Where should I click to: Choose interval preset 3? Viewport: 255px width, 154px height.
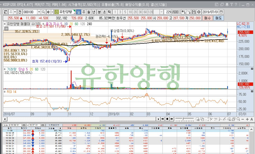[x=120, y=12]
